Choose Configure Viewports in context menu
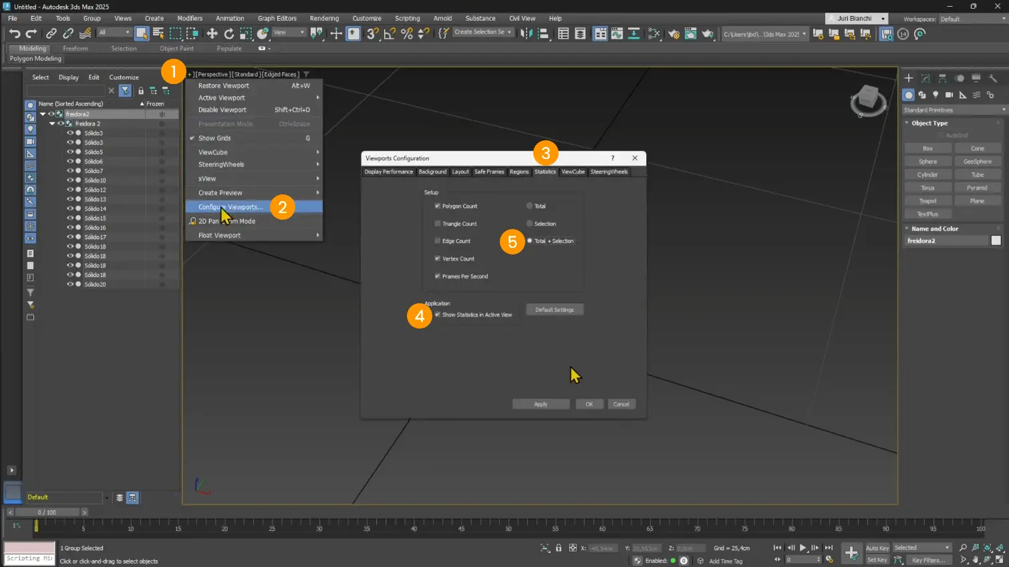Image resolution: width=1009 pixels, height=567 pixels. [x=254, y=207]
